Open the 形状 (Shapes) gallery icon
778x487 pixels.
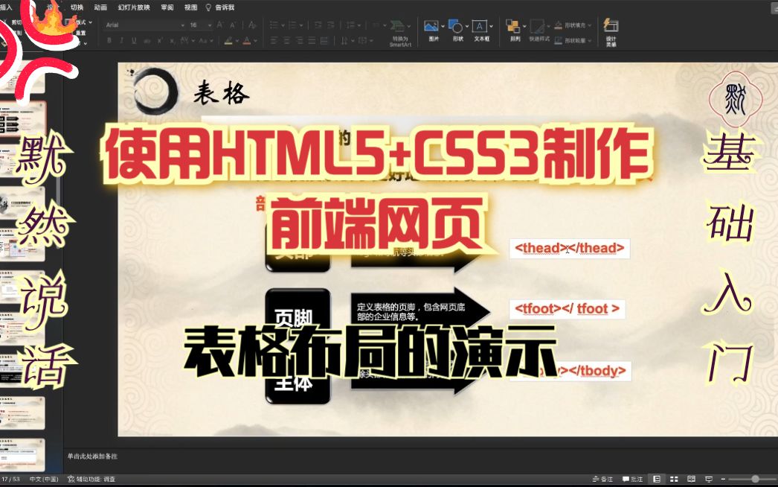click(454, 28)
